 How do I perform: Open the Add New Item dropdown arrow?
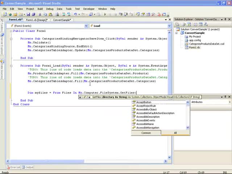24,14
